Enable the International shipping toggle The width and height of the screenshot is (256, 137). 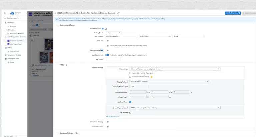(x=107, y=122)
